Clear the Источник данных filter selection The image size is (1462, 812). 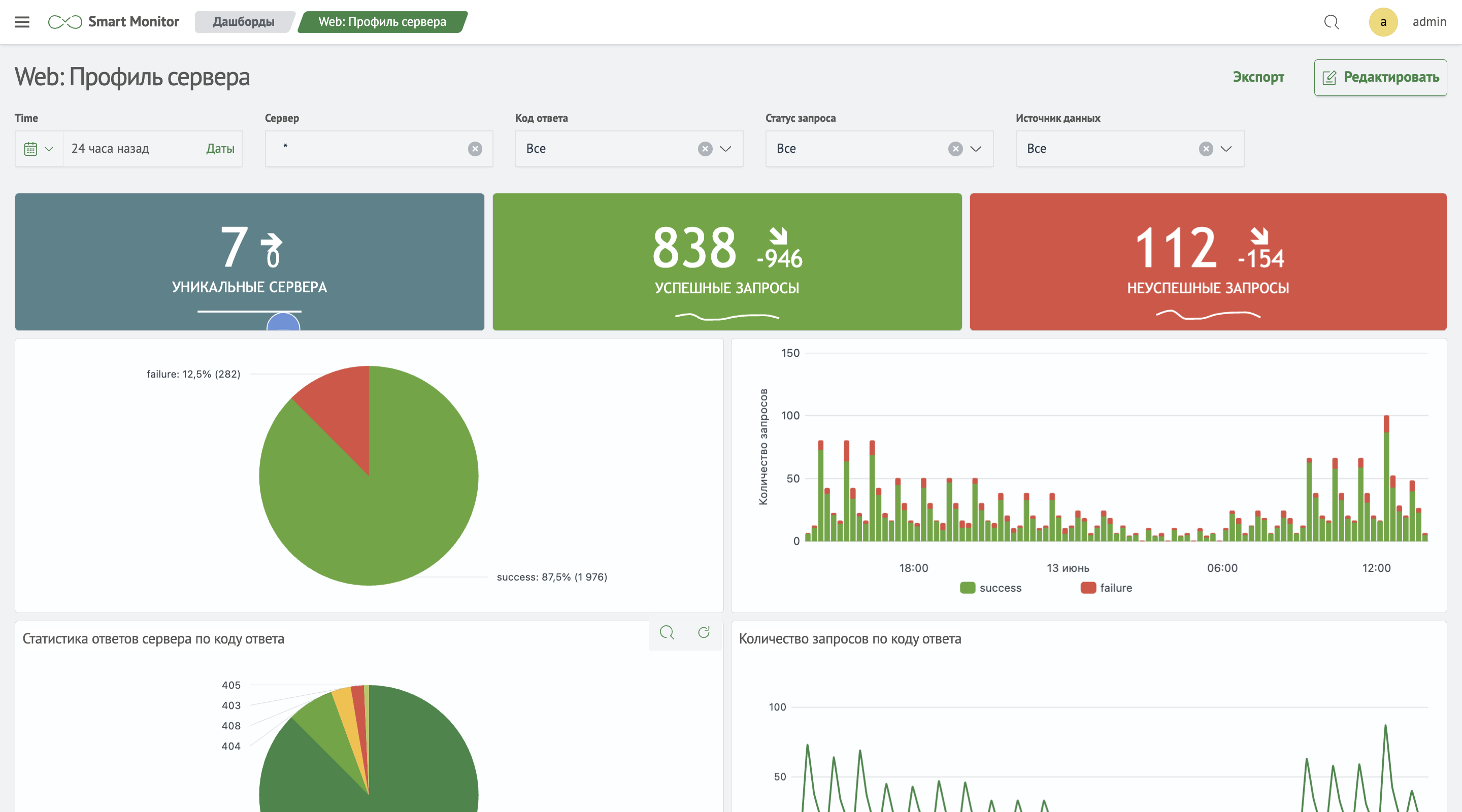click(x=1206, y=149)
